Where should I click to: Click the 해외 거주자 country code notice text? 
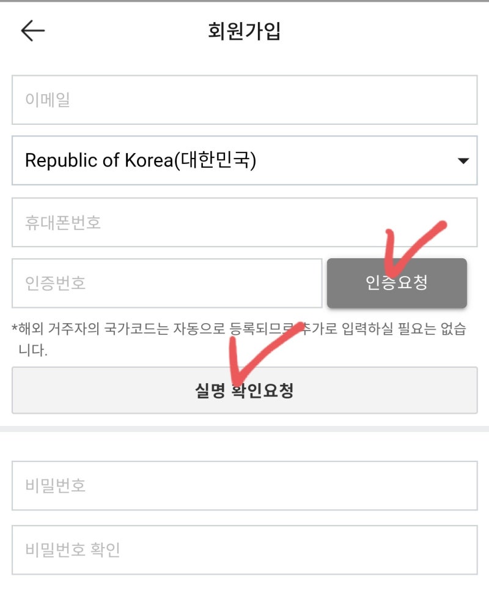(x=238, y=339)
